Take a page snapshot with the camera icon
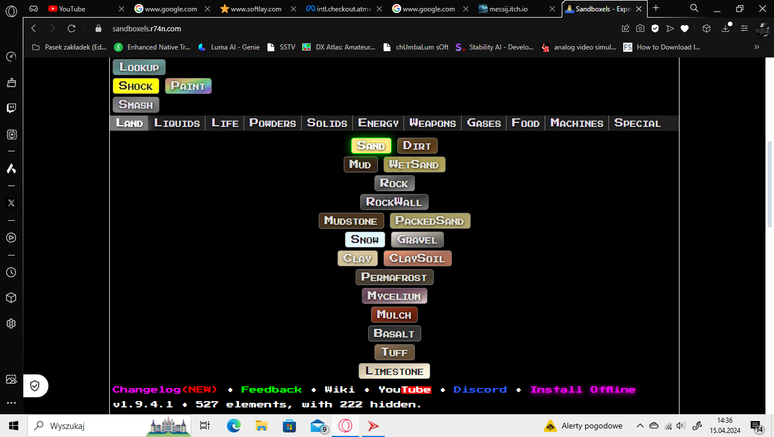The width and height of the screenshot is (774, 437). pos(641,28)
